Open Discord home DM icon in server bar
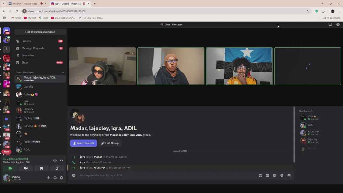The image size is (343, 193). click(x=6, y=31)
